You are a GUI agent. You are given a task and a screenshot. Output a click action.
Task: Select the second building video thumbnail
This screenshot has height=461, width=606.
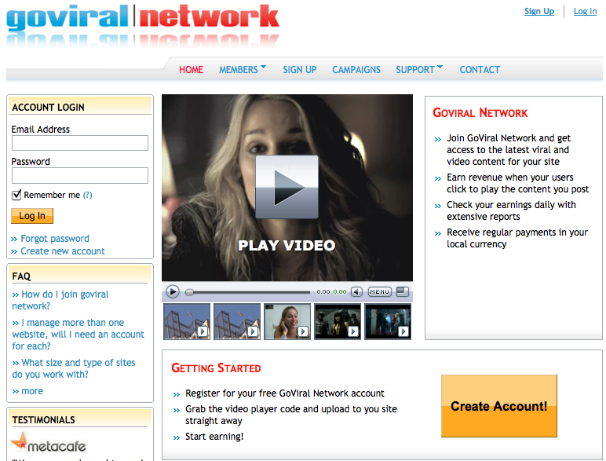(x=237, y=321)
